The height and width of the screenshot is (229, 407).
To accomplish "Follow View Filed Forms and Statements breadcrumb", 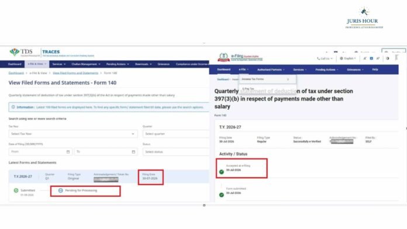I will (x=75, y=73).
